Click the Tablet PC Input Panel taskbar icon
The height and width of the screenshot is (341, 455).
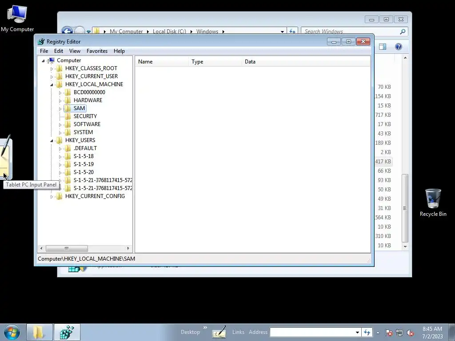pos(219,332)
